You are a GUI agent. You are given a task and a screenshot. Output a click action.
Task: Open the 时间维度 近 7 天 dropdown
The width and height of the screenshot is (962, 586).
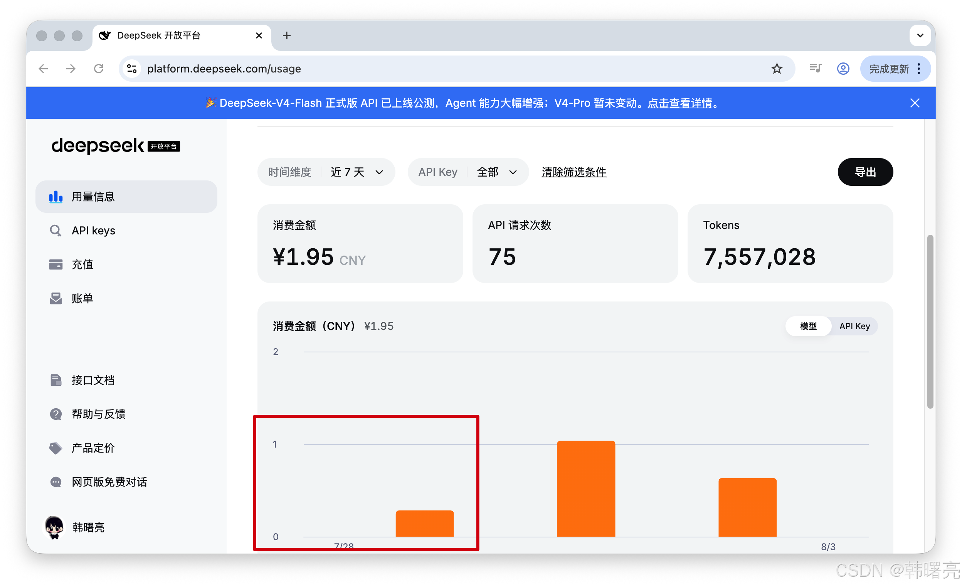[326, 172]
